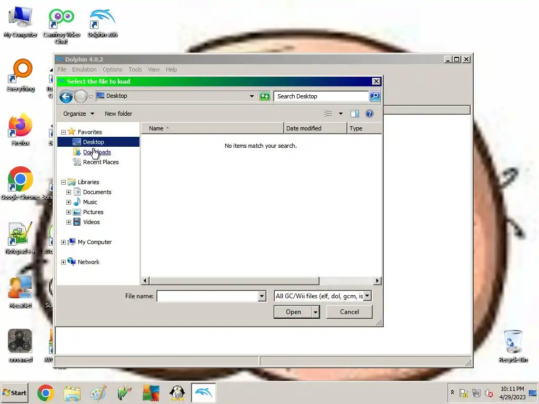Click the Open button
The image size is (539, 404).
pos(293,312)
